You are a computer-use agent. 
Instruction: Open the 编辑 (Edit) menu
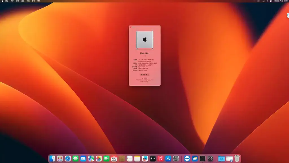(17, 1)
